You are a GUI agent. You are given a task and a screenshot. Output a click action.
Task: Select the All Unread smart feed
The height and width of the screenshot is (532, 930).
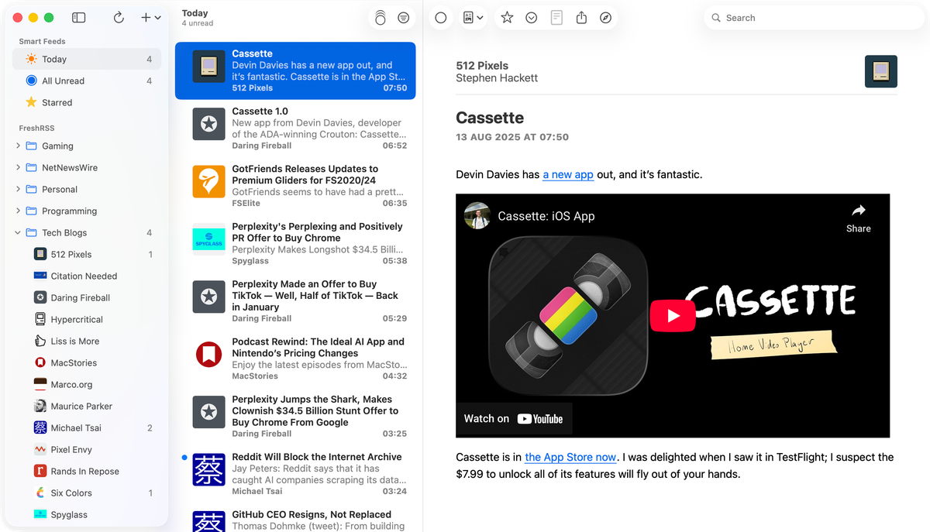[x=87, y=81]
